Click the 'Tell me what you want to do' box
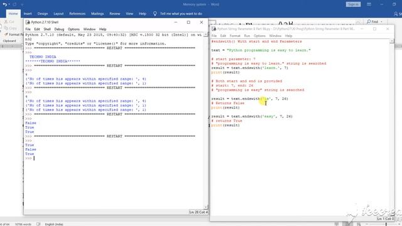This screenshot has height=226, width=402. click(181, 14)
